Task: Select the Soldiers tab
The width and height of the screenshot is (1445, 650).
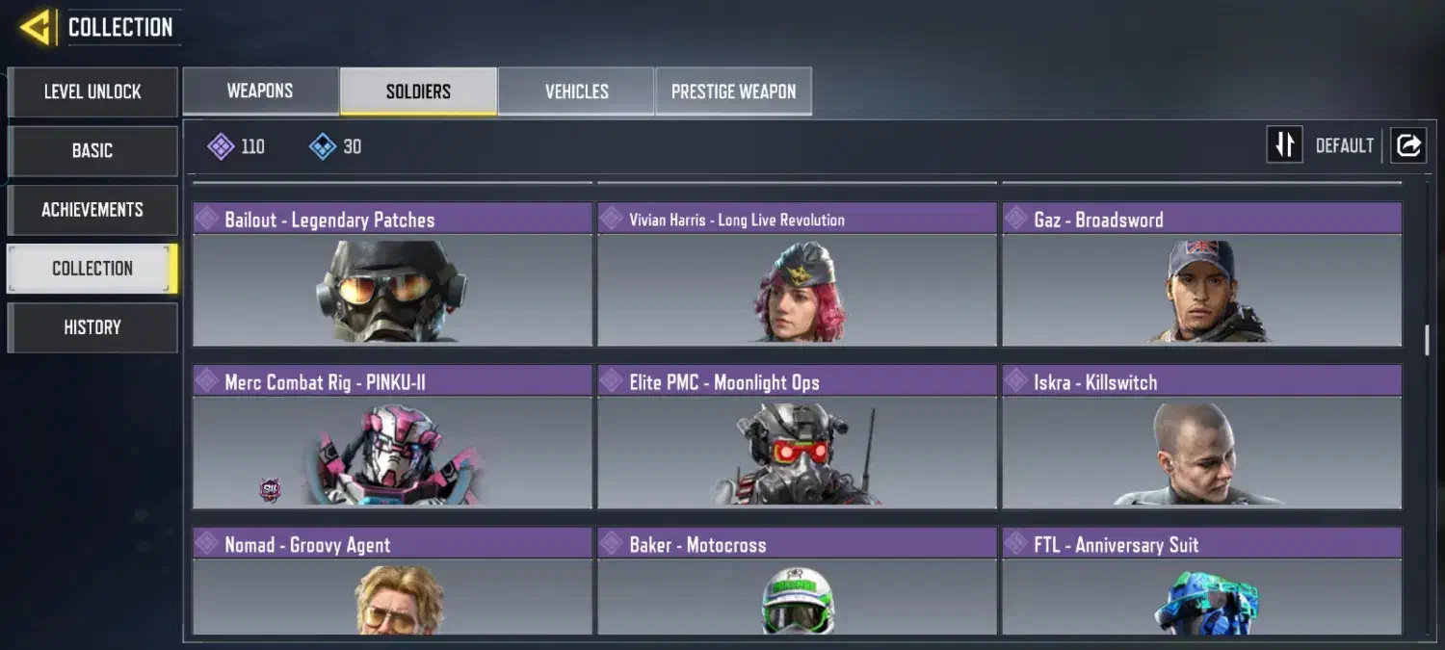Action: click(x=418, y=91)
